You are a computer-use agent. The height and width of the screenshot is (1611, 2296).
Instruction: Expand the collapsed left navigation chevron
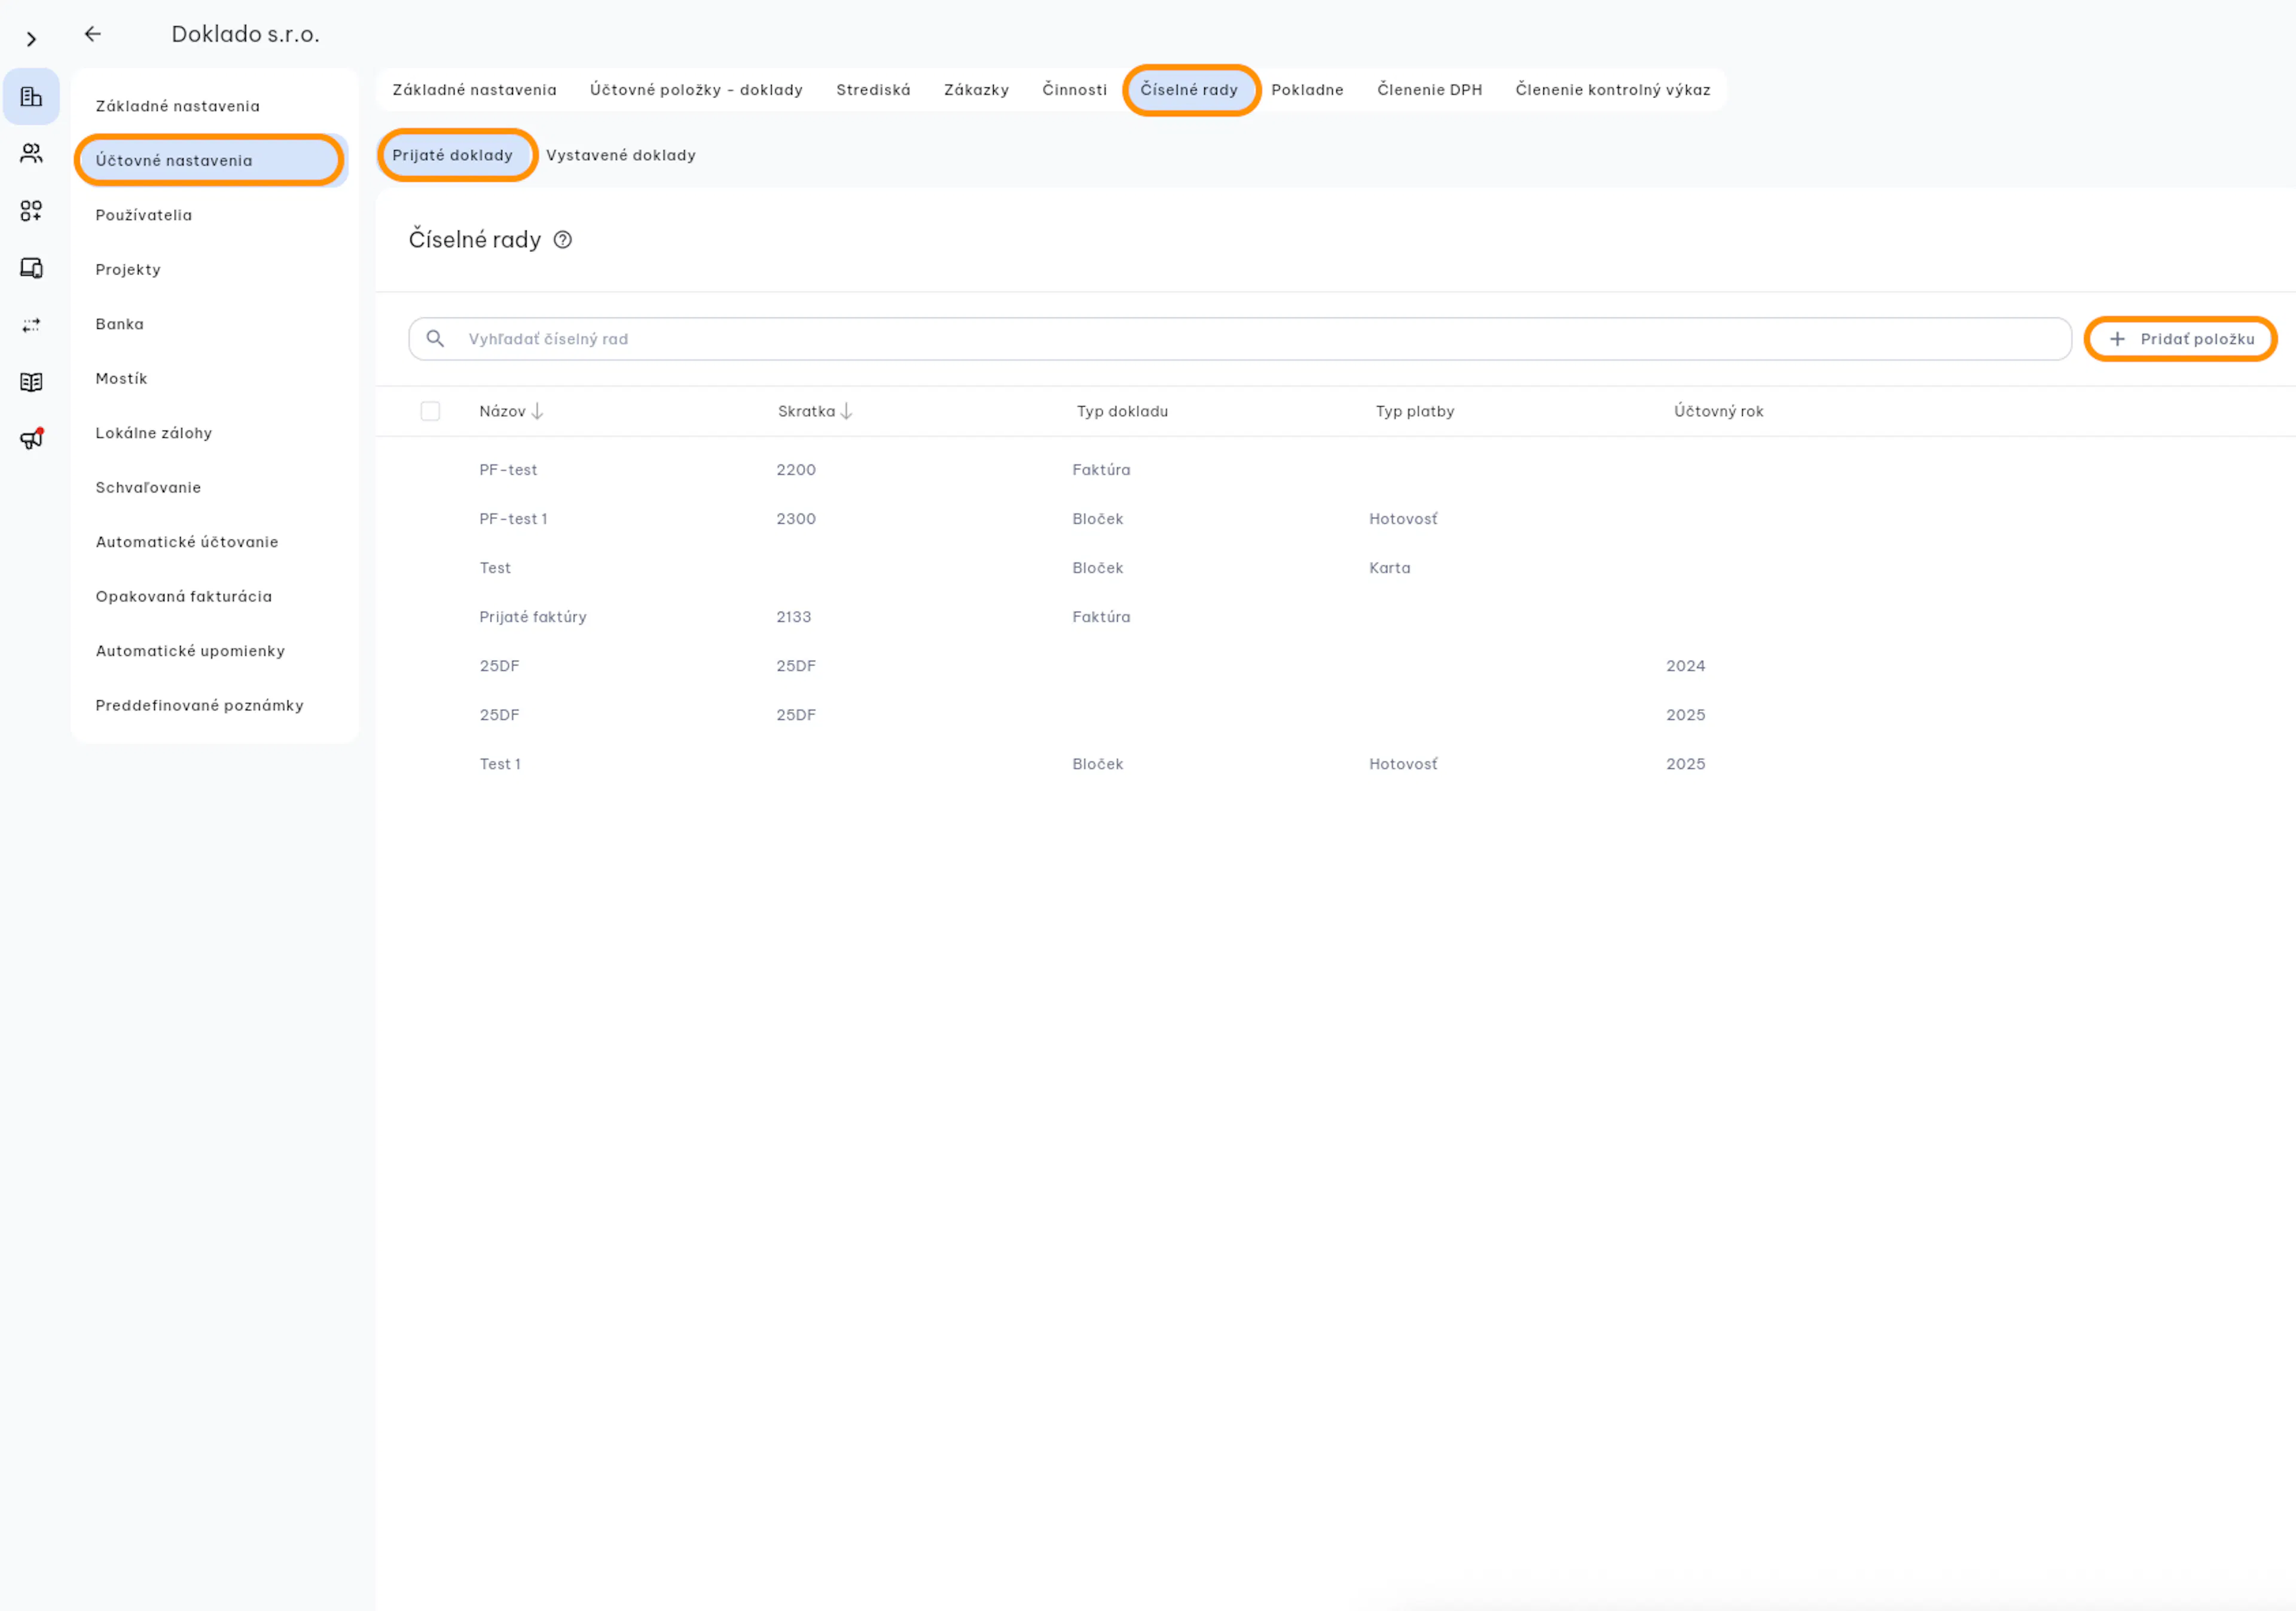31,39
